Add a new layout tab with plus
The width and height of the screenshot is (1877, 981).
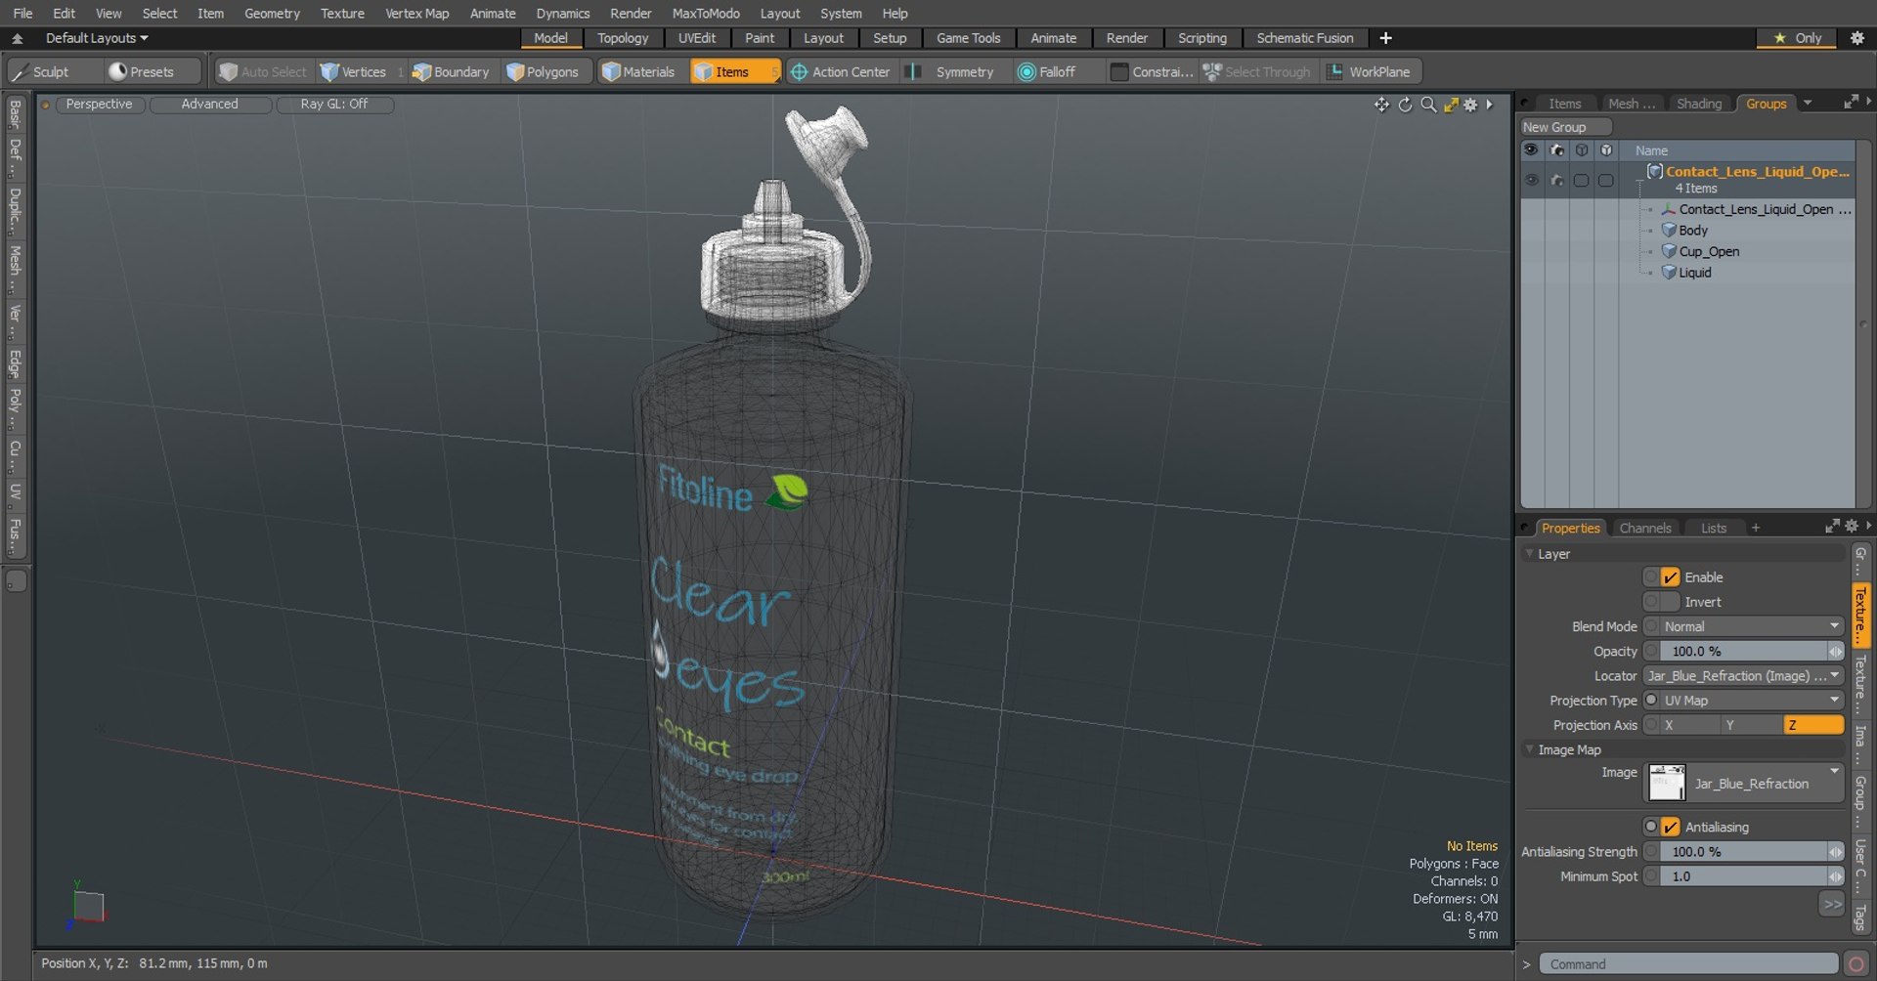1385,38
